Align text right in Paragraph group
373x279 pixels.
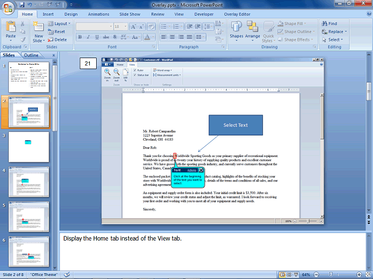(181, 37)
